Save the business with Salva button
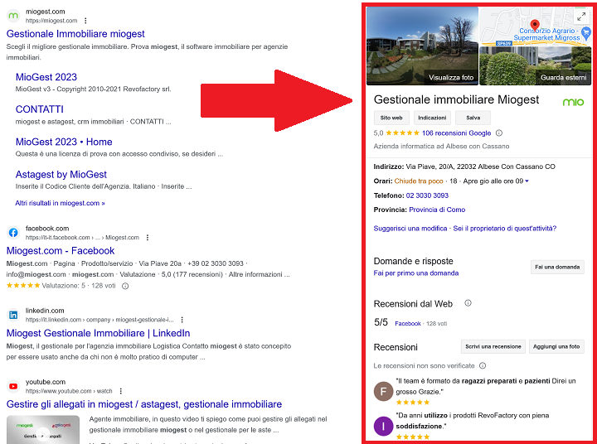 pos(473,118)
